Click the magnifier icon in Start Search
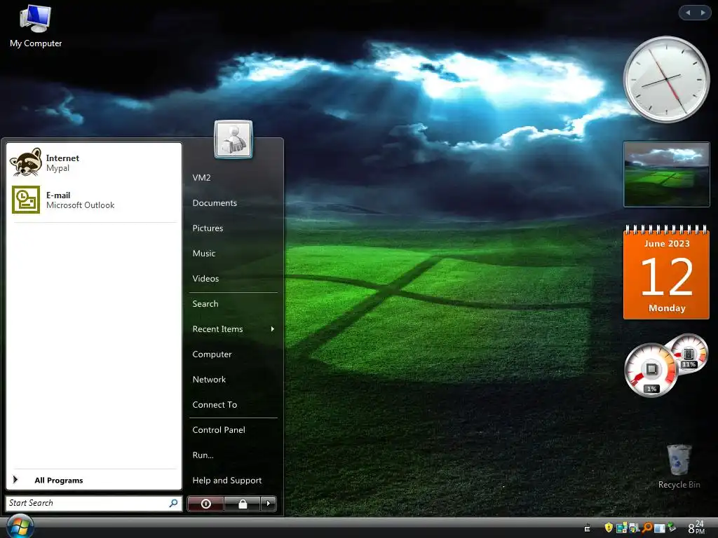Screen dimensions: 718x538 pyautogui.click(x=174, y=503)
